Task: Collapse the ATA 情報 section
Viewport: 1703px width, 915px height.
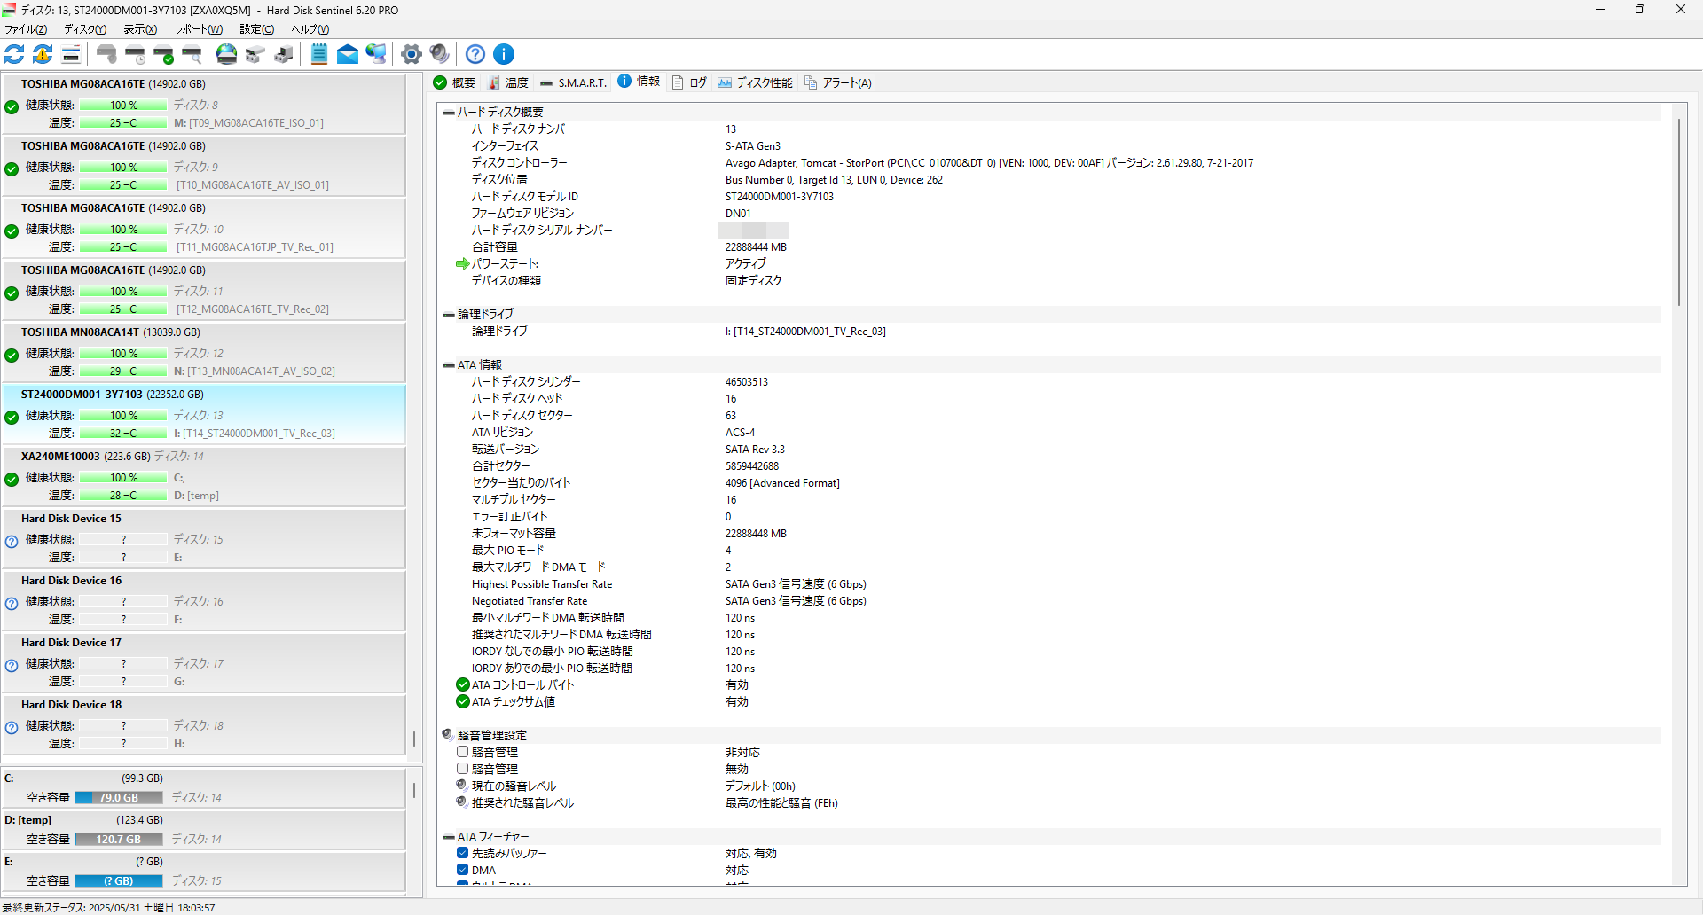Action: tap(449, 365)
